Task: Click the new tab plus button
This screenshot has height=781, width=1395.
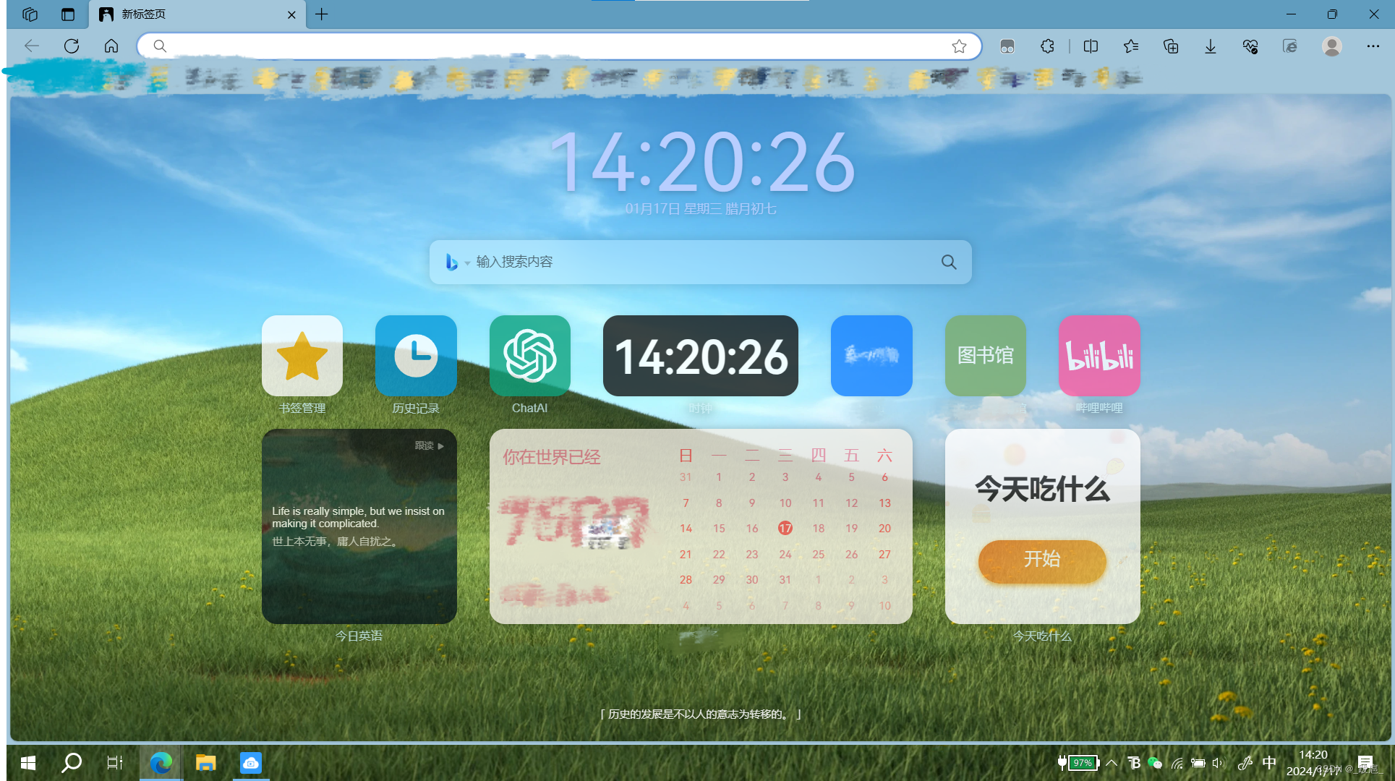Action: pyautogui.click(x=322, y=14)
